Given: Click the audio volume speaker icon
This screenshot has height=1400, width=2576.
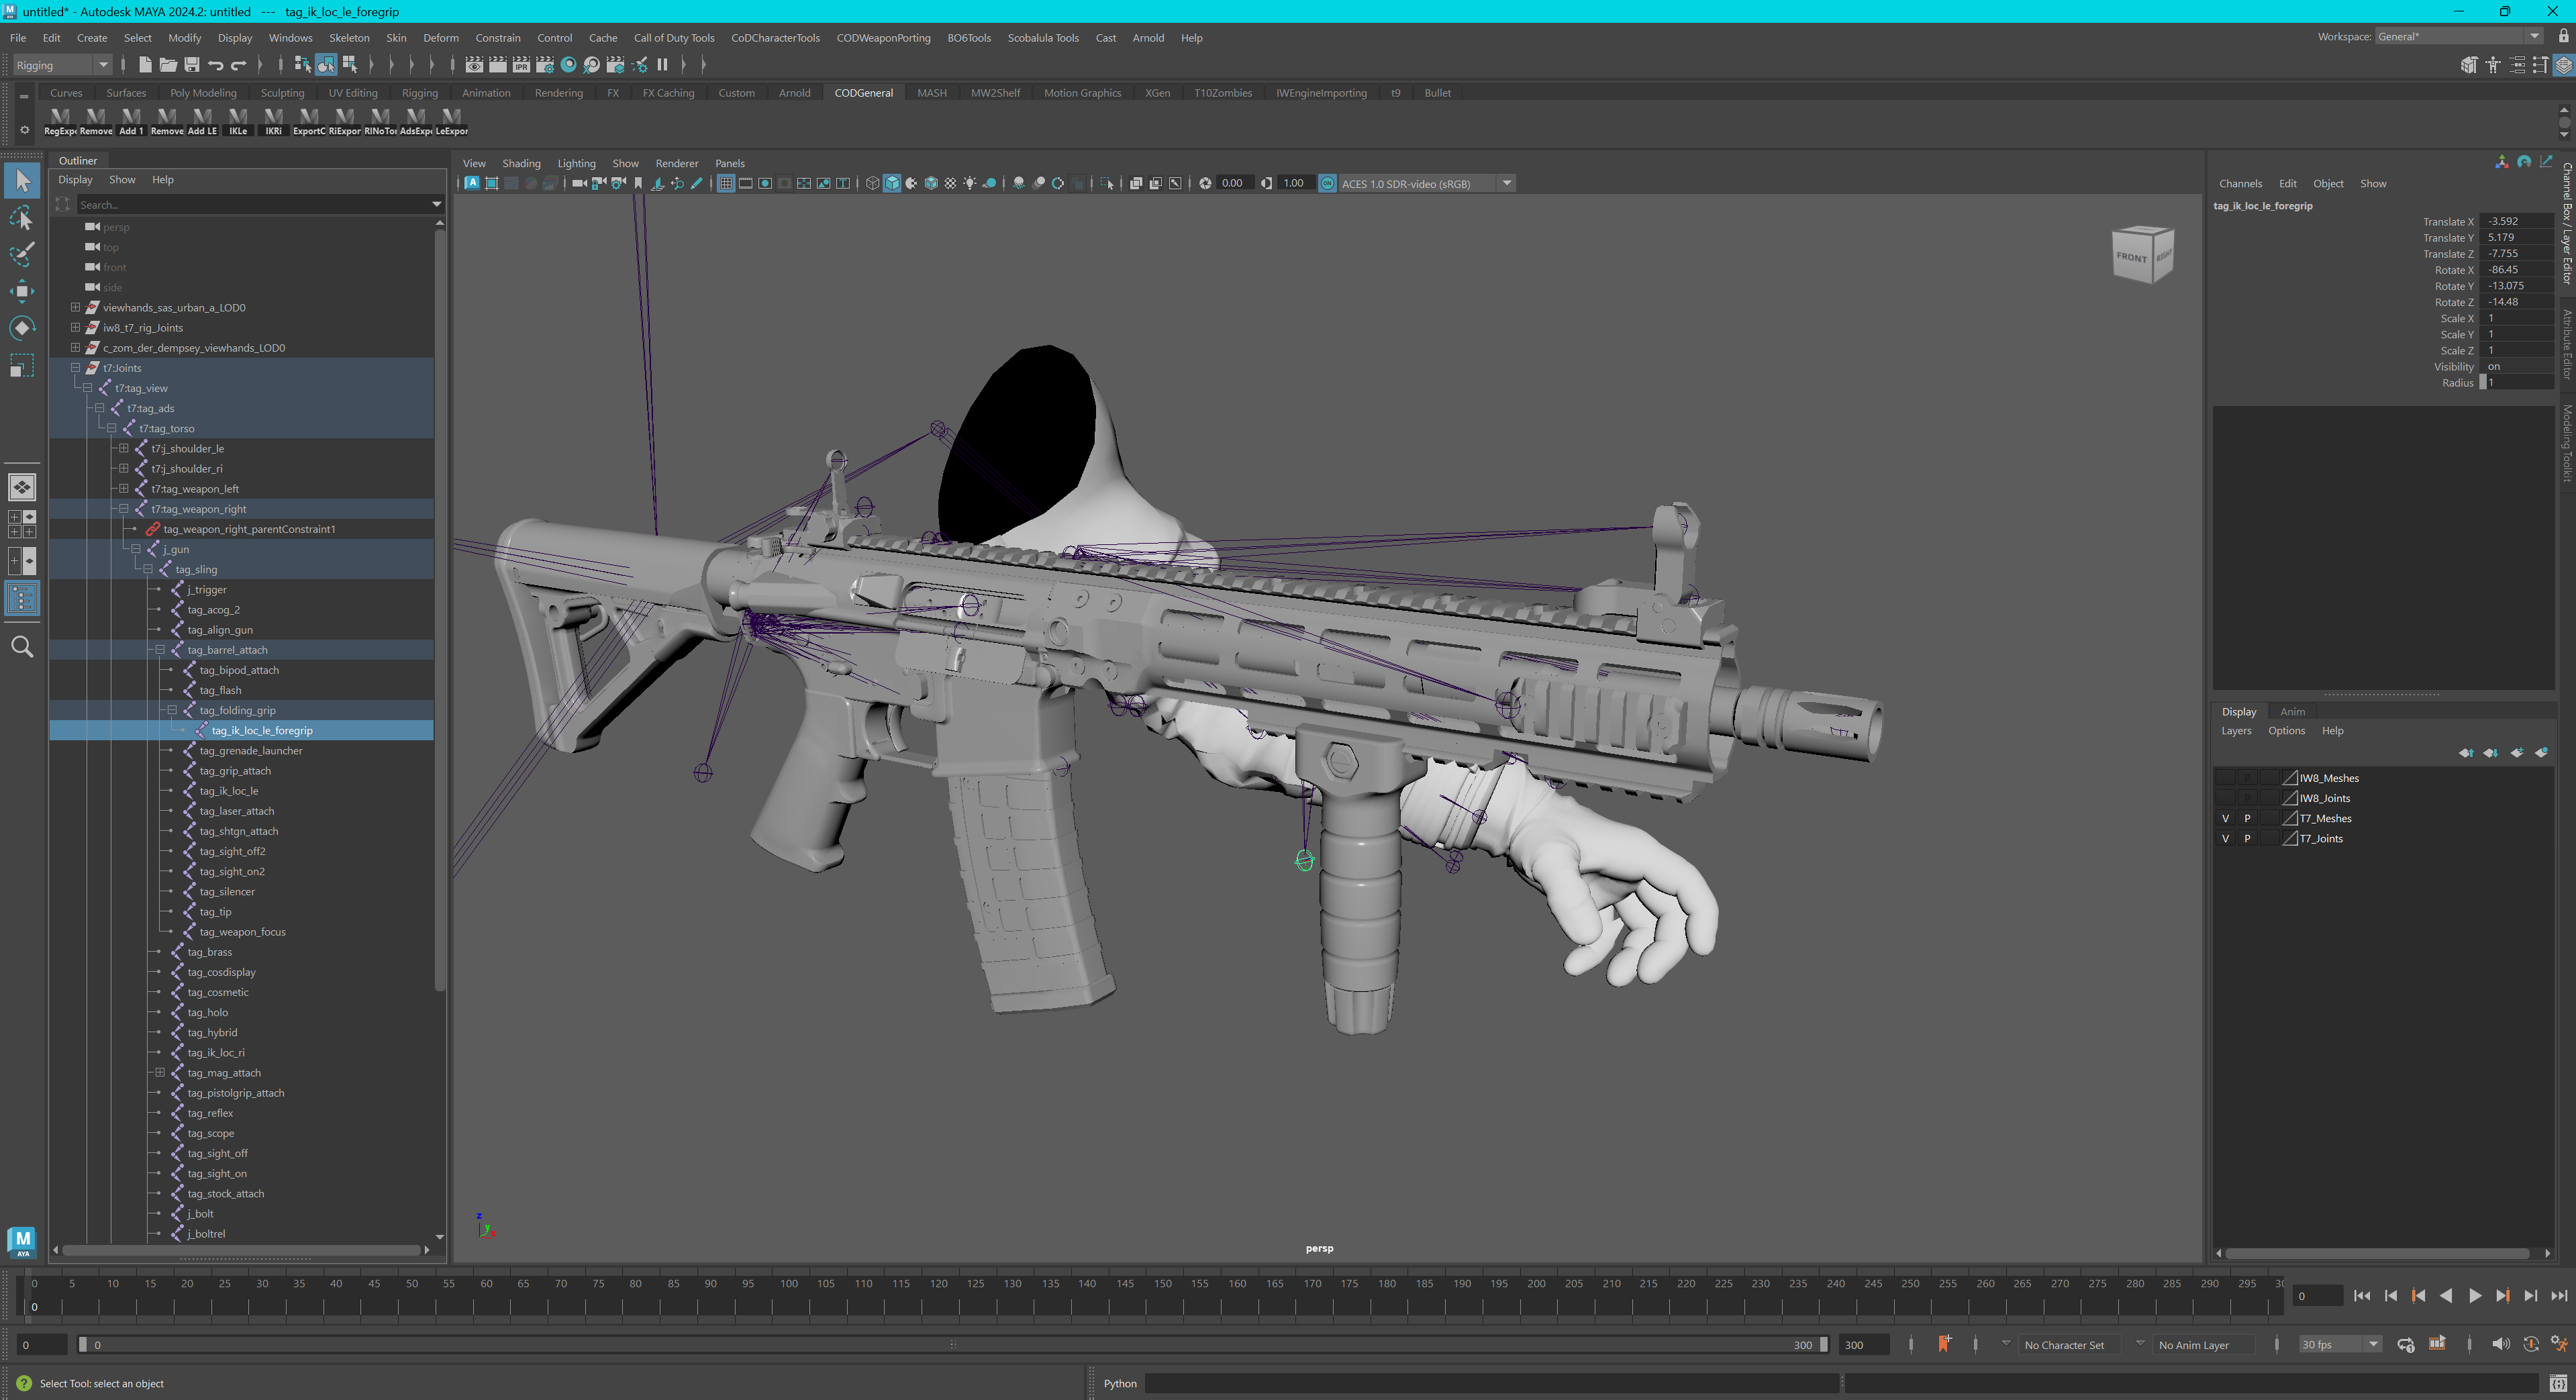Looking at the screenshot, I should pos(2500,1344).
